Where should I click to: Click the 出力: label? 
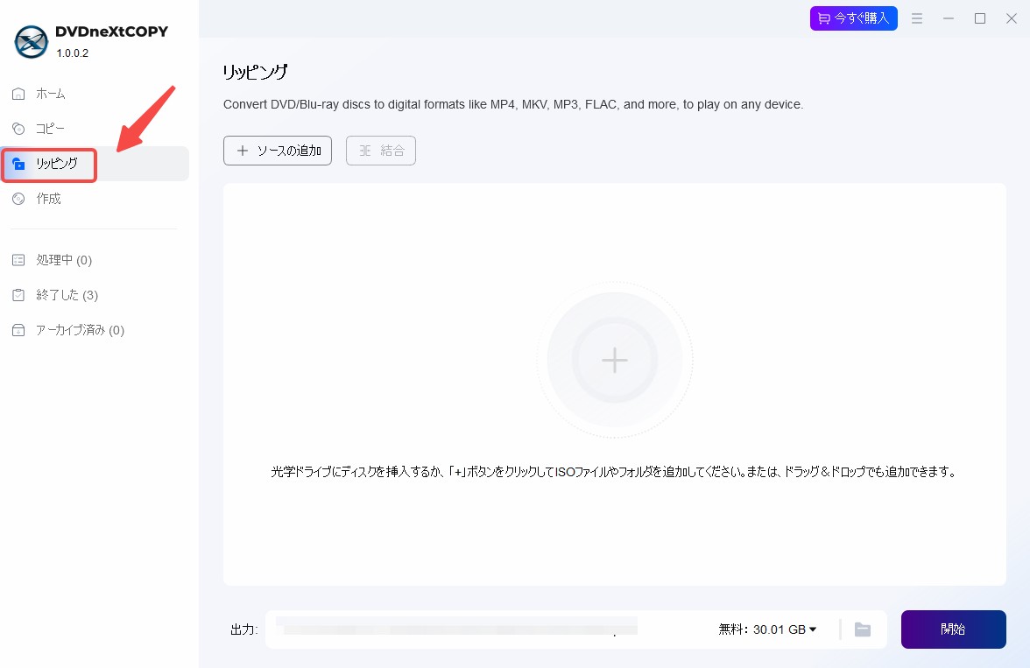tap(243, 629)
